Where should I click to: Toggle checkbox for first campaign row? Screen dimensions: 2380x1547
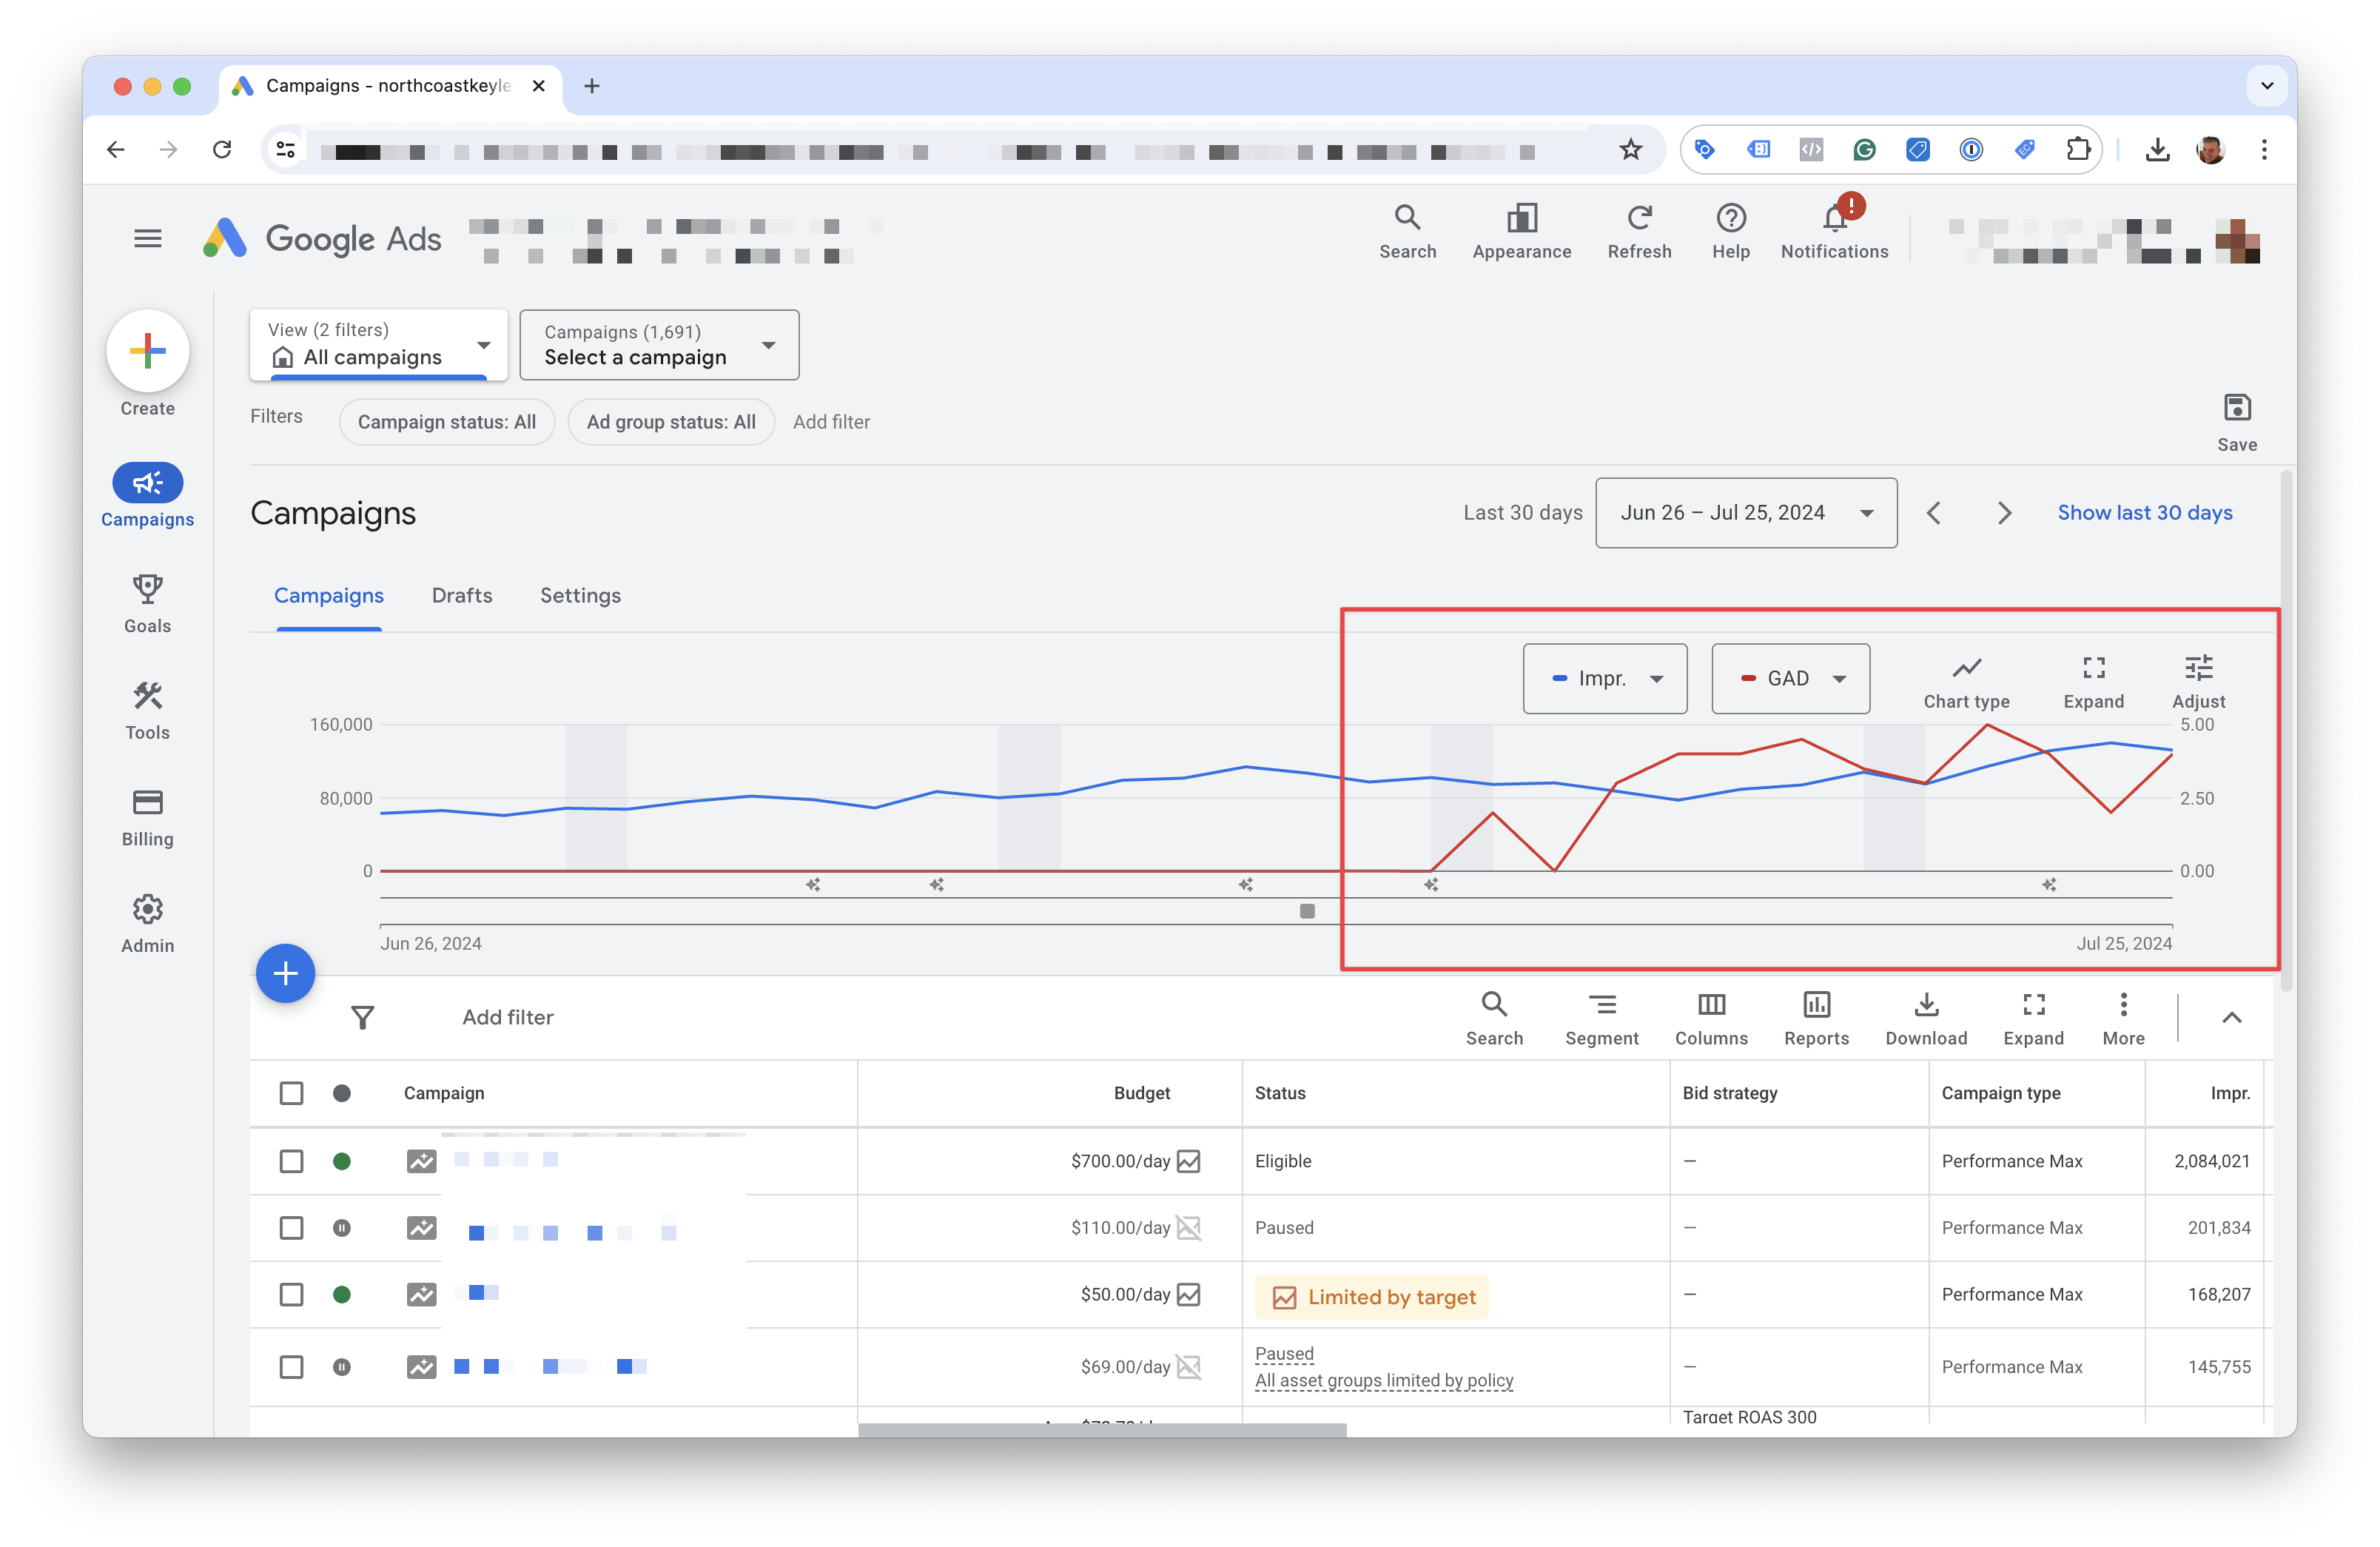[x=292, y=1161]
